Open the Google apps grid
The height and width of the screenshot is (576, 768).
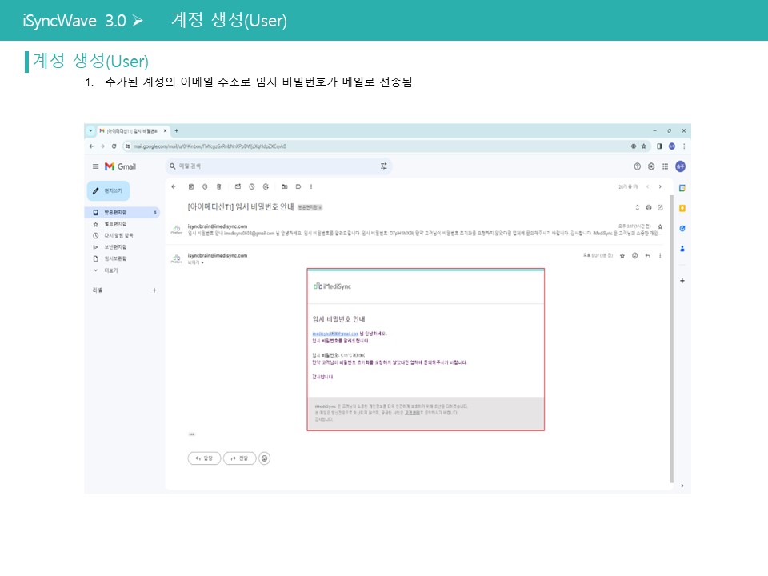coord(665,166)
